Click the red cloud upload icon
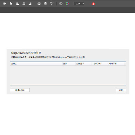The image size is (135, 135). click(x=93, y=4)
